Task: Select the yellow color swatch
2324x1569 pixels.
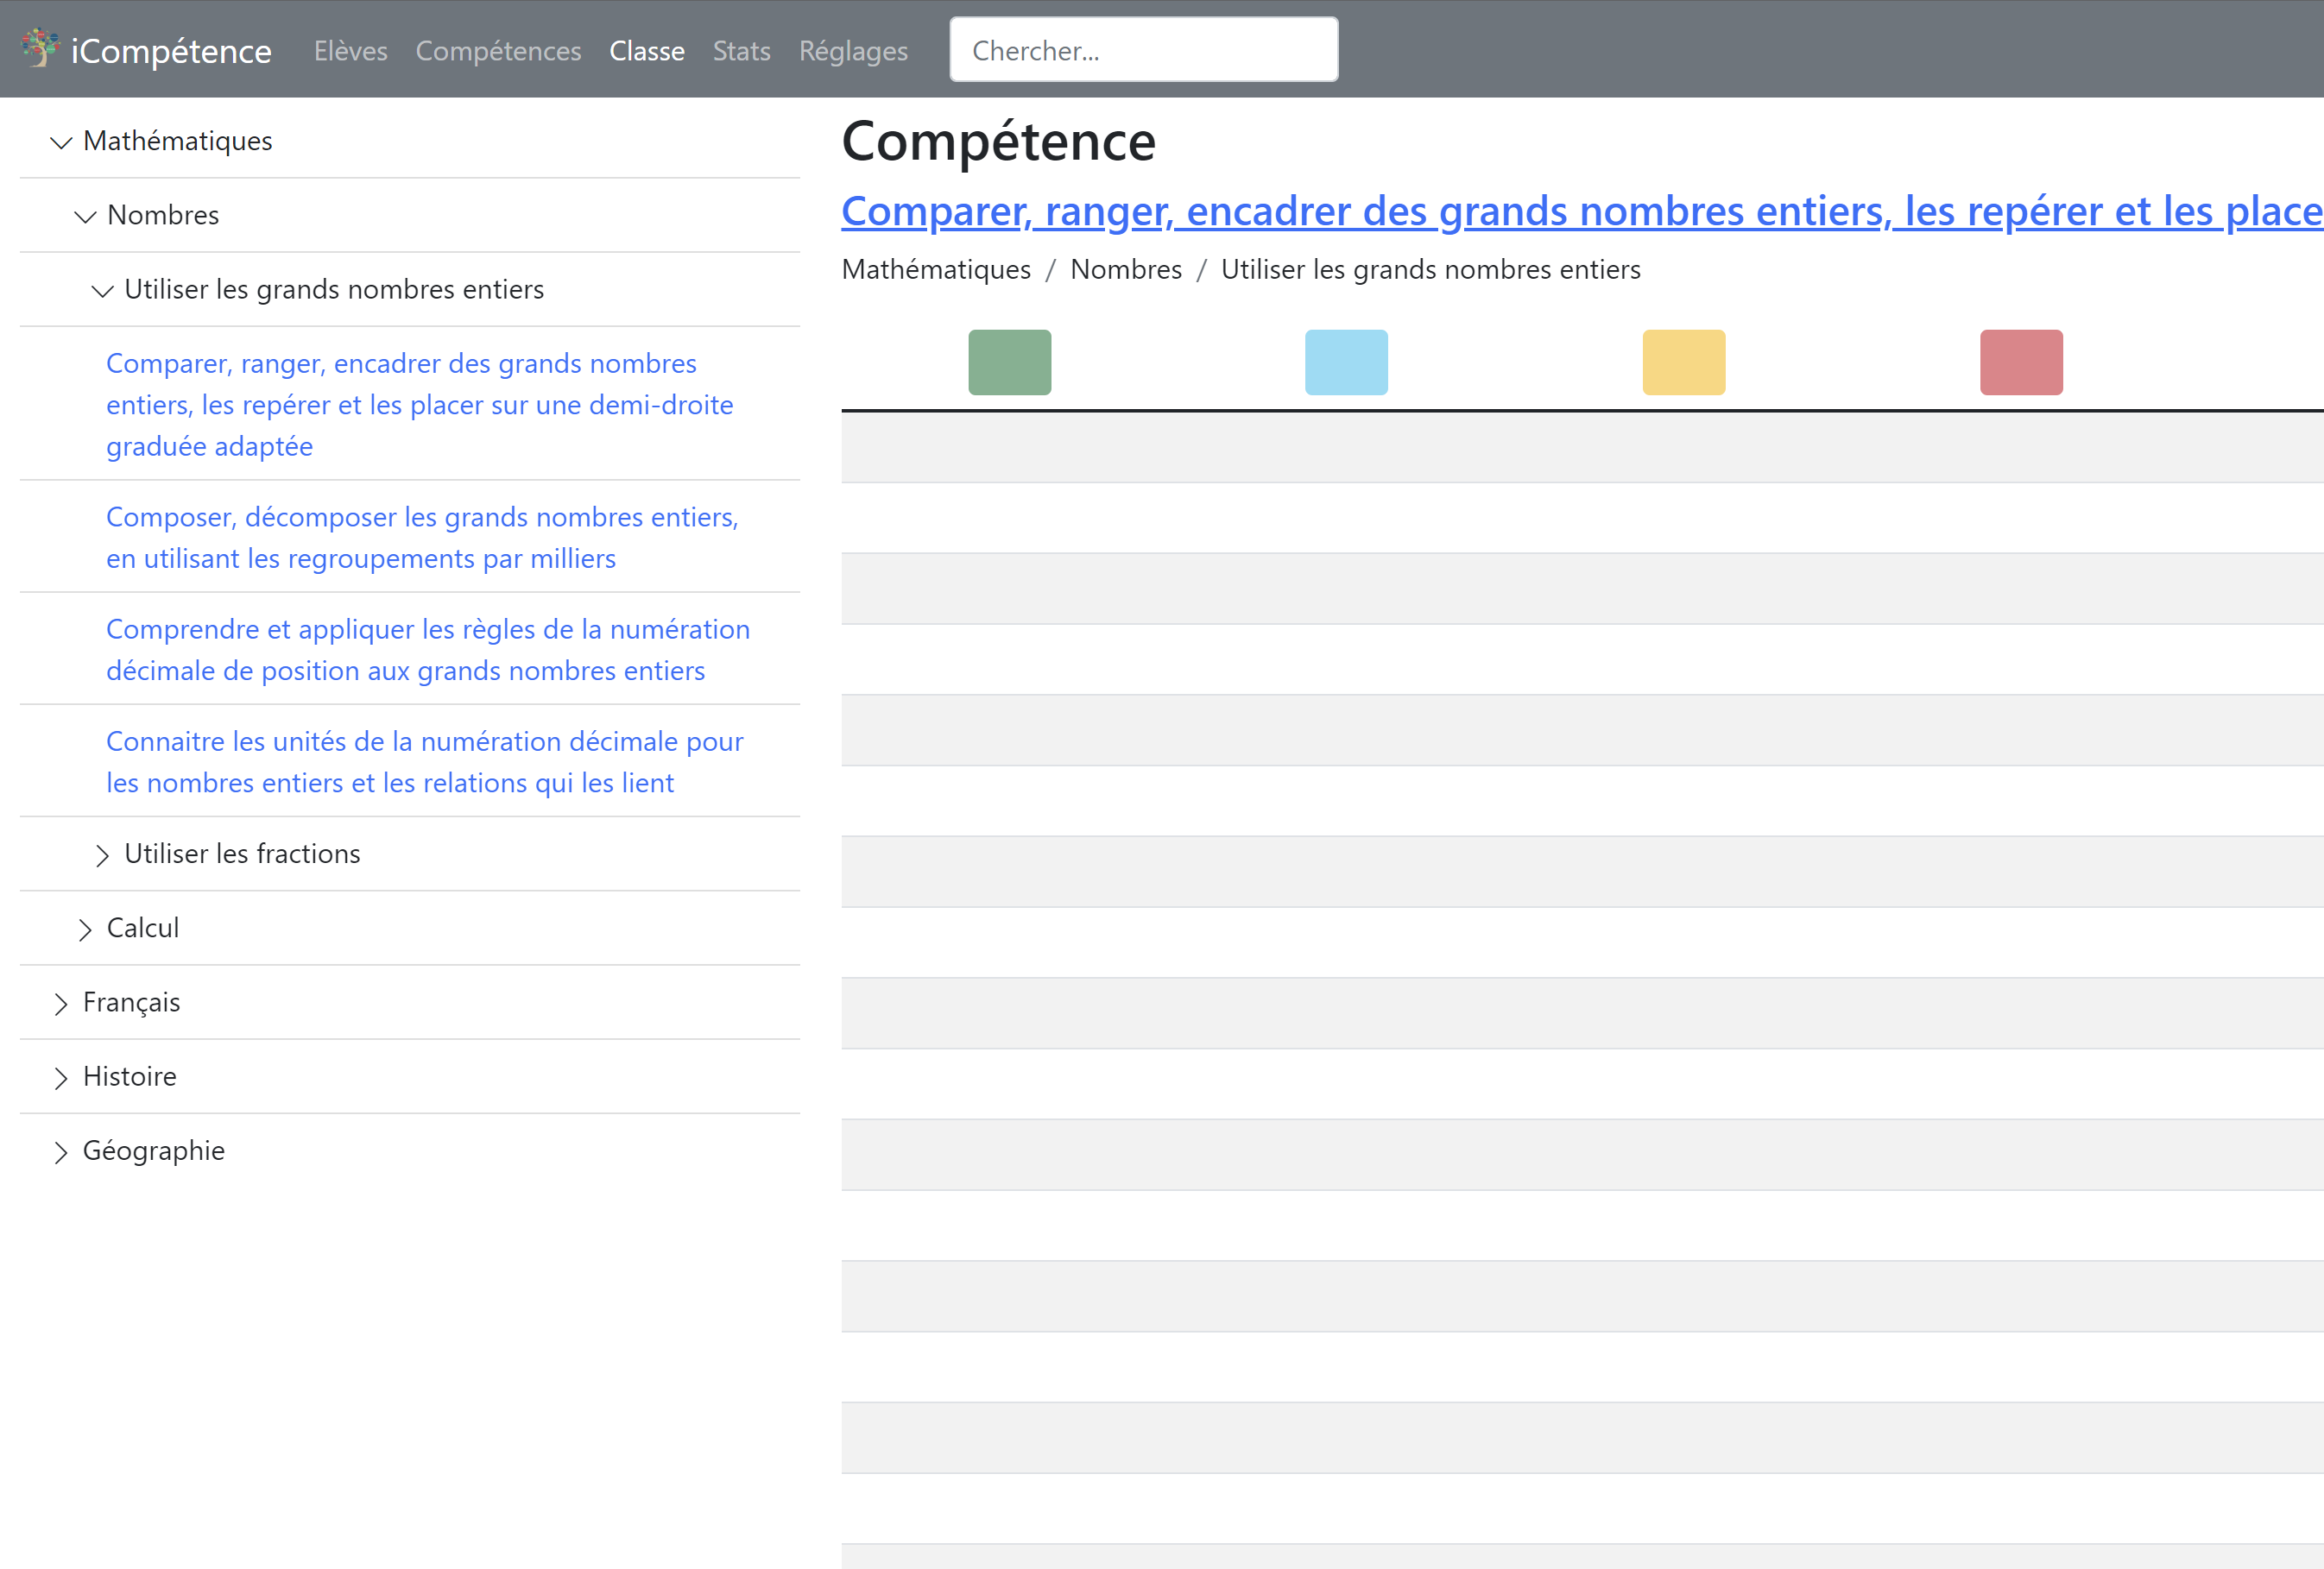Action: point(1683,362)
